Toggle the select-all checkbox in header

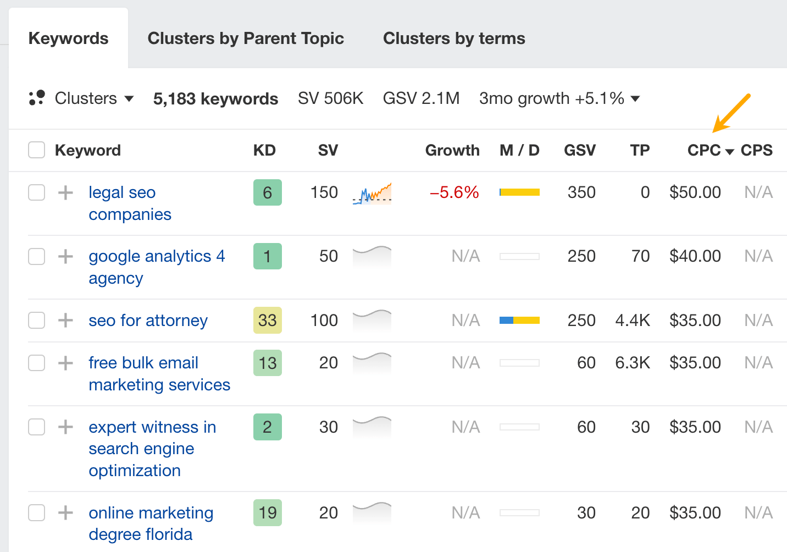[x=36, y=150]
